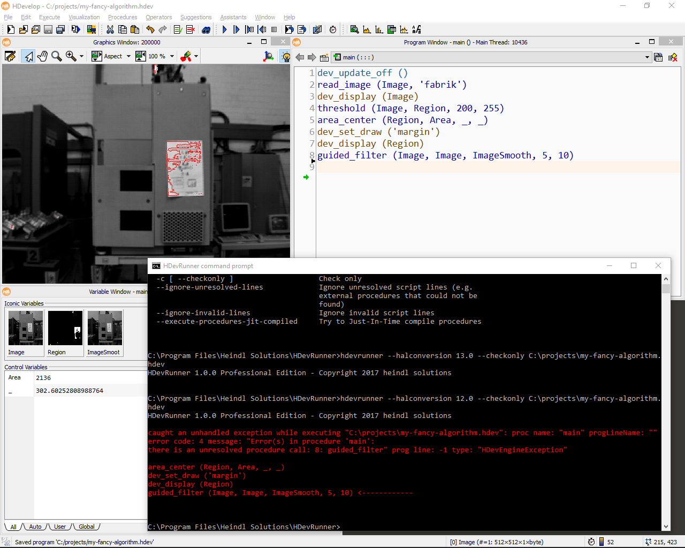Click the stopwatch profiler icon
Screen dimensions: 685x548
point(333,29)
